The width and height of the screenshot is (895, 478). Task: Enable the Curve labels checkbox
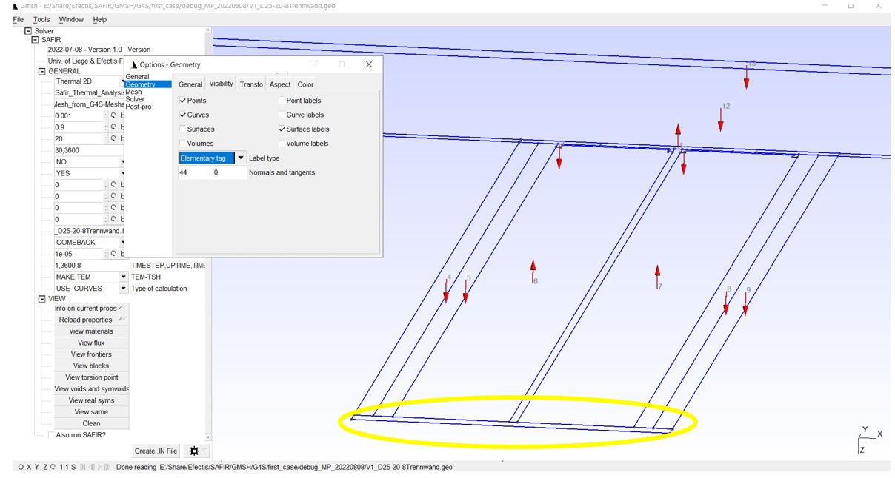coord(281,115)
